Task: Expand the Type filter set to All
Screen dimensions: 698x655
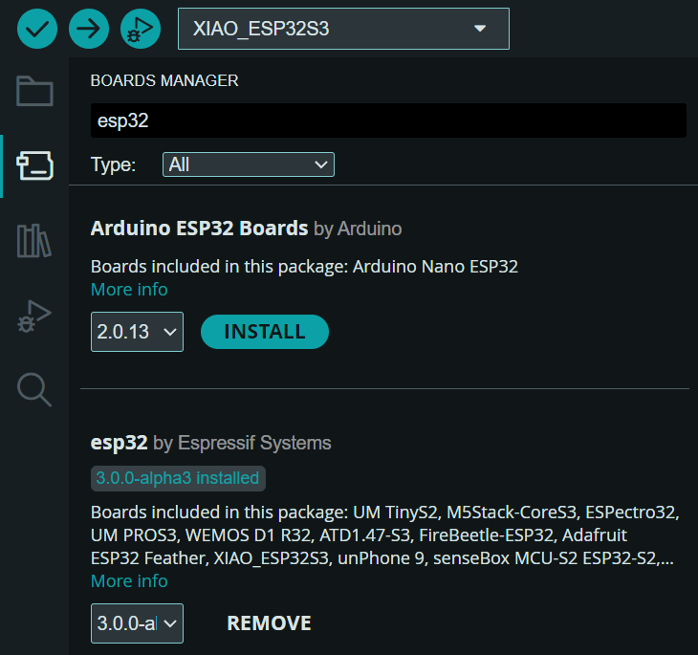Action: (x=249, y=164)
